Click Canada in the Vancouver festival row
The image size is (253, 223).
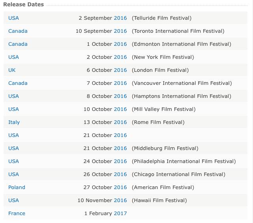point(18,83)
